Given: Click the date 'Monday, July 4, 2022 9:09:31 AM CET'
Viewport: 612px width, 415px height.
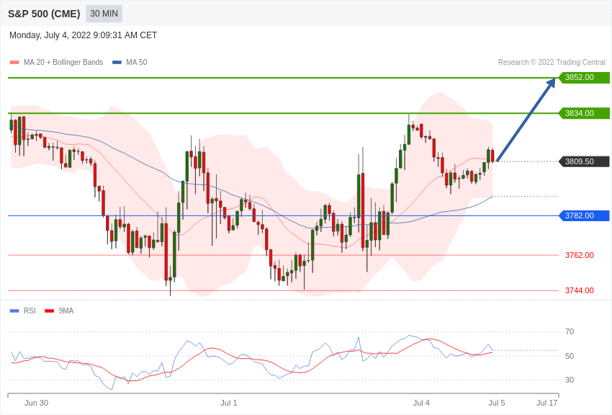Looking at the screenshot, I should (x=83, y=35).
